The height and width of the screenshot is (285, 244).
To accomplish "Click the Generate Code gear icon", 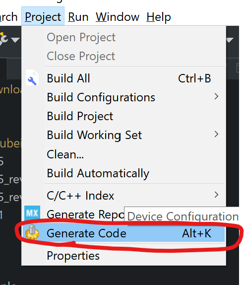I will pos(32,232).
